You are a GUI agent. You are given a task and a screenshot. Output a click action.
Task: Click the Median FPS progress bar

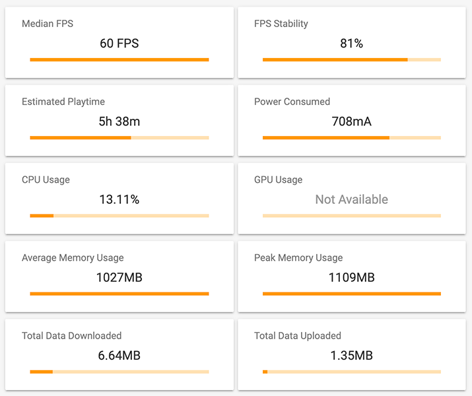pos(119,59)
